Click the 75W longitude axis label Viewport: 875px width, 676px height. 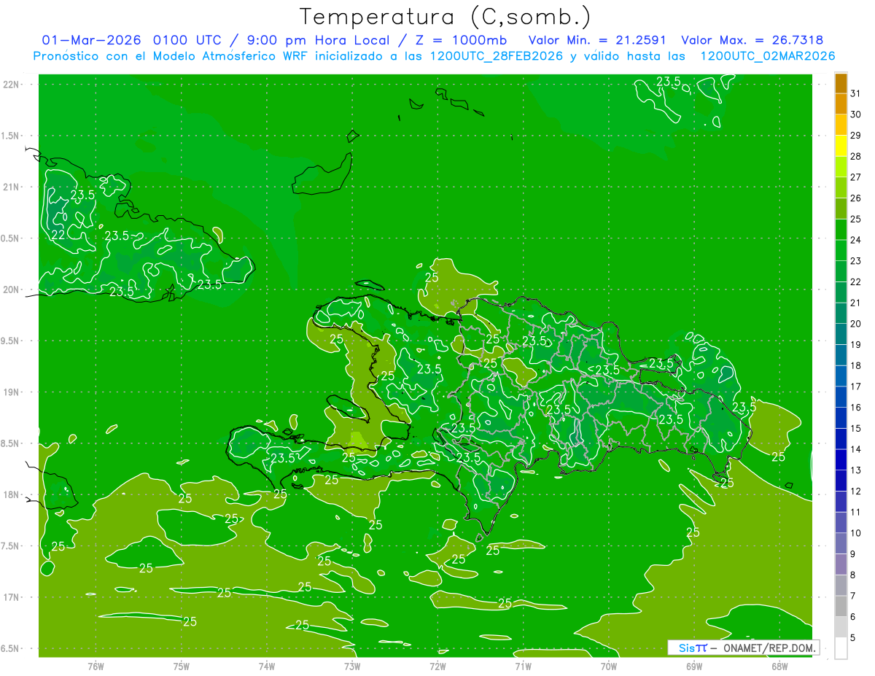click(182, 667)
